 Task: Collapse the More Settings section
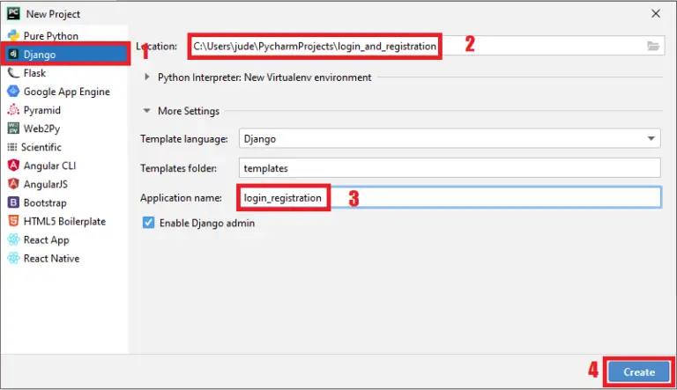(x=147, y=111)
